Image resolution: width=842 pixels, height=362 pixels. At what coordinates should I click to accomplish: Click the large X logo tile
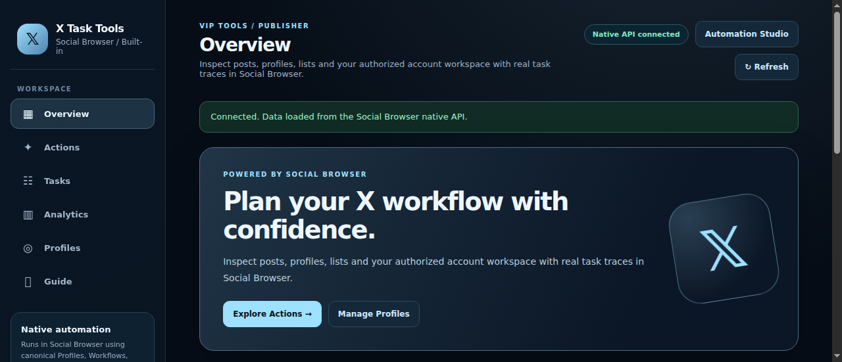click(x=724, y=248)
